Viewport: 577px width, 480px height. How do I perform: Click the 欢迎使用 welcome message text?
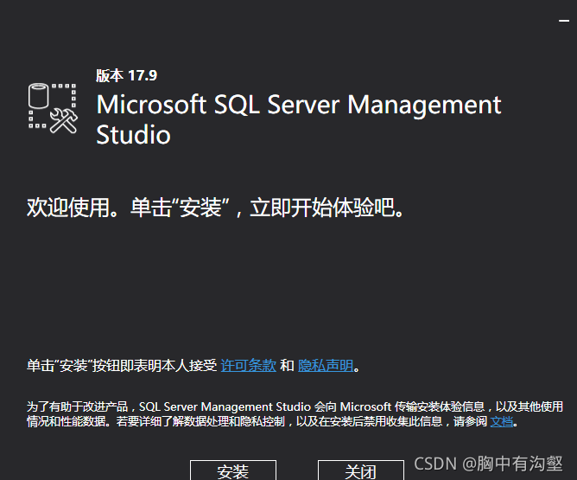215,208
